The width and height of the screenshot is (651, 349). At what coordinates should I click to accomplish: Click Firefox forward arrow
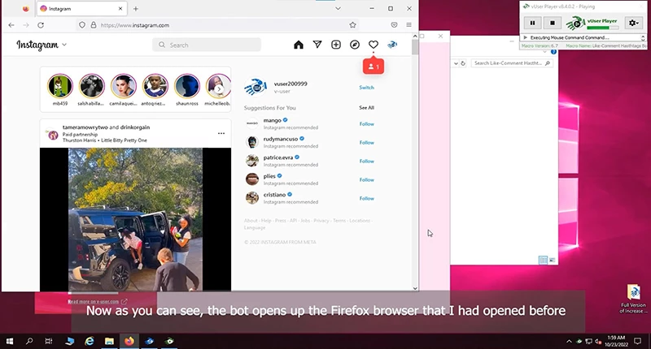pos(26,25)
